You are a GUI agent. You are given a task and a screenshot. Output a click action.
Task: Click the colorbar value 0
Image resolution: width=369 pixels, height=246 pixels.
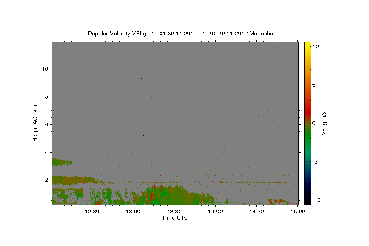point(314,123)
